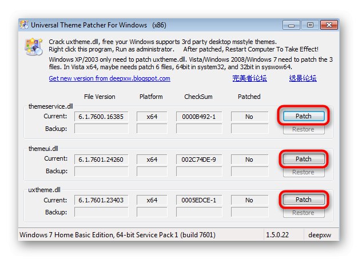Click uxtheme.dll current platform x64 field

[x=152, y=200]
